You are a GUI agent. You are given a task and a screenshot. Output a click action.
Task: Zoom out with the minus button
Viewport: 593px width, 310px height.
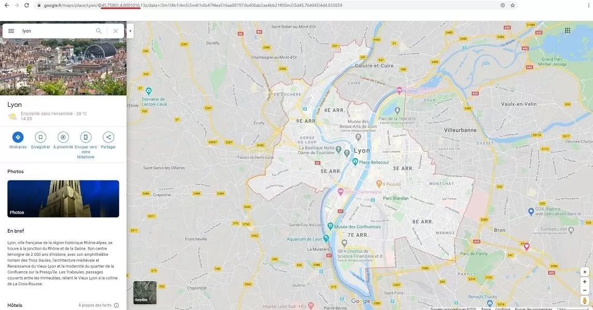585,290
